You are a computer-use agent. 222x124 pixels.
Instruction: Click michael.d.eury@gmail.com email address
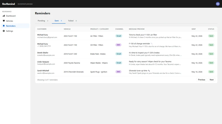(47, 37)
